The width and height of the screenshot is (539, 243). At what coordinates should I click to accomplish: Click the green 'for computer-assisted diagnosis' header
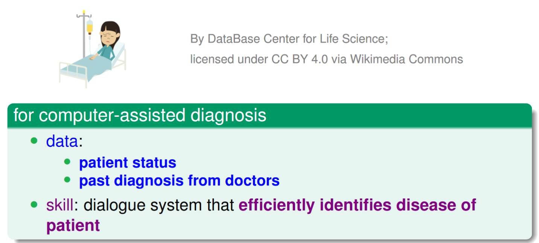coord(269,115)
